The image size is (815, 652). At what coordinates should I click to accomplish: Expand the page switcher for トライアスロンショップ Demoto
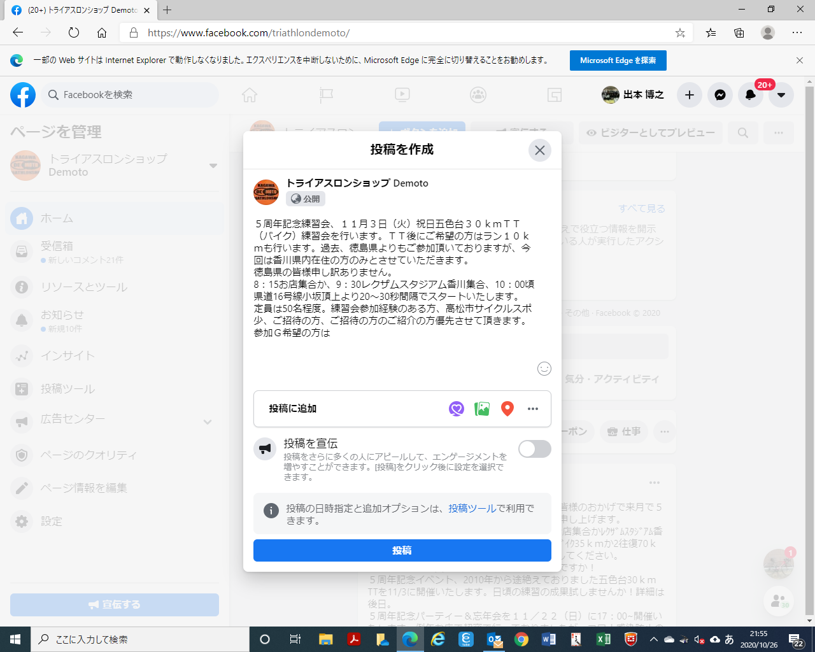tap(213, 166)
